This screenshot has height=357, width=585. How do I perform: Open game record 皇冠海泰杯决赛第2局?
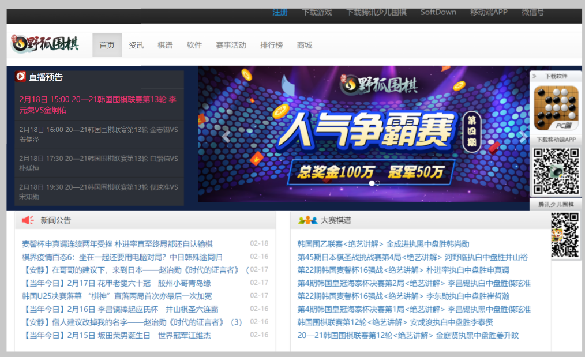tap(414, 283)
